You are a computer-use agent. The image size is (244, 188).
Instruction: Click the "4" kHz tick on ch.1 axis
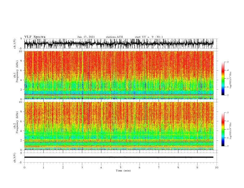[22, 80]
